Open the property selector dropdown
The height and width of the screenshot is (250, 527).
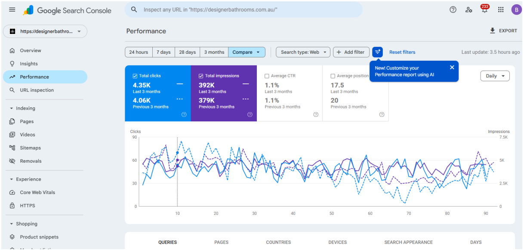click(x=45, y=31)
